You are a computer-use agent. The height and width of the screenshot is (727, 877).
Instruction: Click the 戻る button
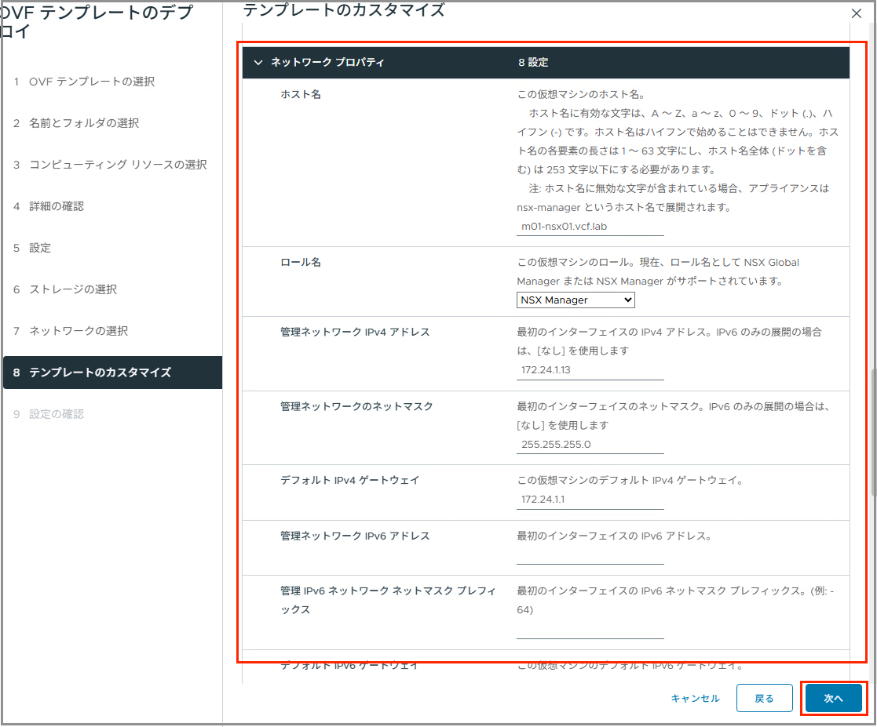point(764,698)
